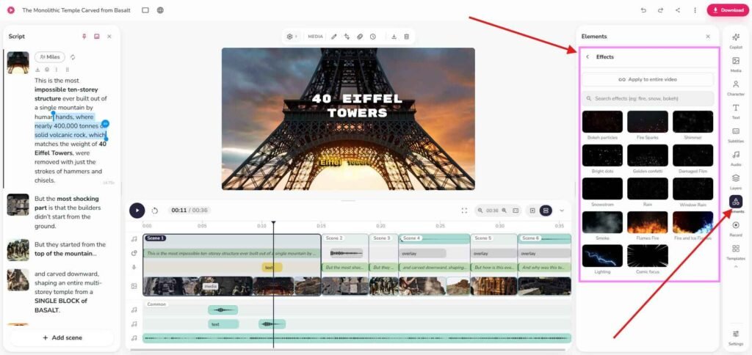This screenshot has width=752, height=355.
Task: Click the redo arrow in top bar
Action: [660, 10]
